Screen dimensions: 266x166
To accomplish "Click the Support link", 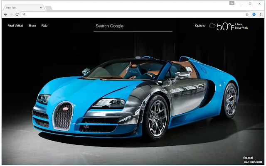I will click(x=248, y=158).
